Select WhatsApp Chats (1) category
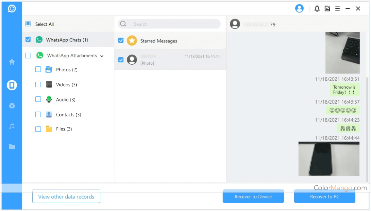 (x=68, y=40)
